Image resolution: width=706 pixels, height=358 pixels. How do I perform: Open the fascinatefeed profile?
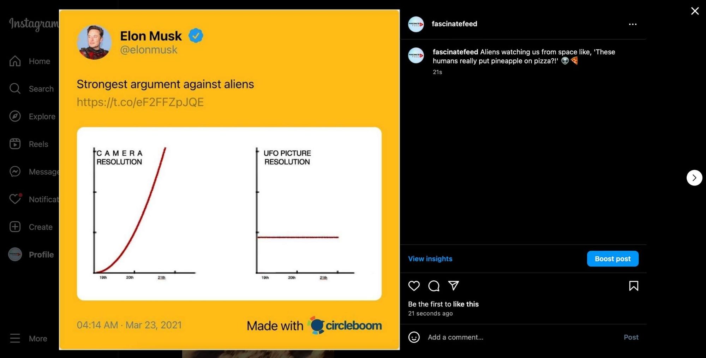(454, 24)
